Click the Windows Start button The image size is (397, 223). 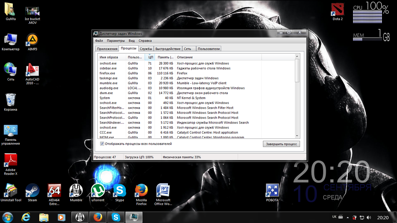(8, 217)
